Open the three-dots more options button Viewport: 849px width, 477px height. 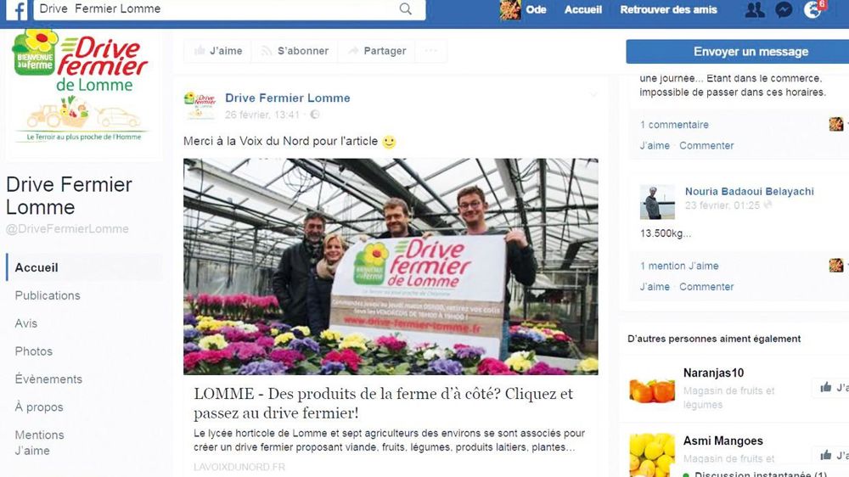pyautogui.click(x=431, y=51)
